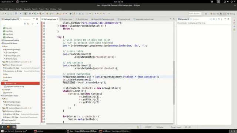The height and width of the screenshot is (133, 237).
Task: Open the Package Explorer view menu arrow
Action: 37,24
